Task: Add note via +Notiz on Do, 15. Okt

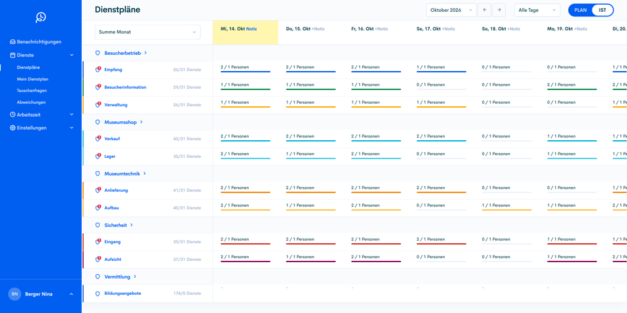Action: (x=318, y=29)
